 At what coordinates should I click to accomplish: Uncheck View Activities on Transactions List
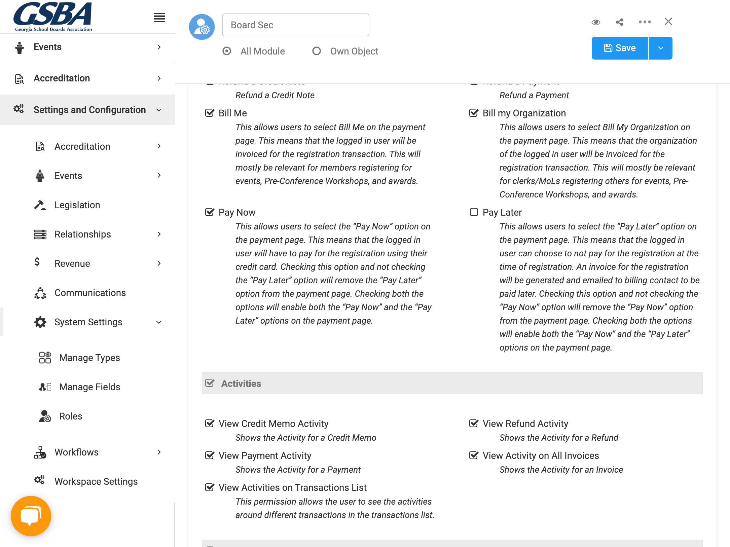(210, 487)
